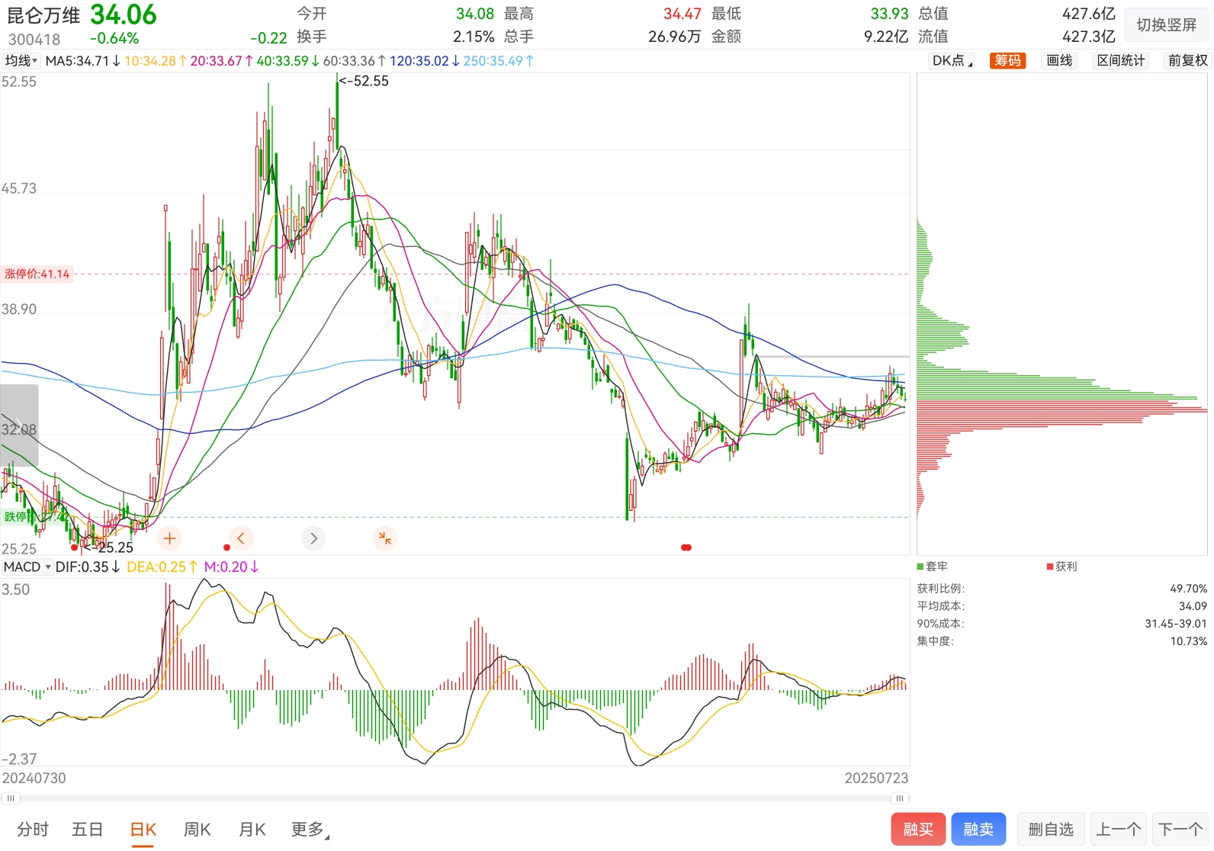Open the 前复权 adjustment setting
This screenshot has height=851, width=1214.
click(x=1187, y=61)
